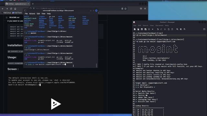Paste clipboard using Mousepad toolbar icon

pyautogui.click(x=172, y=29)
